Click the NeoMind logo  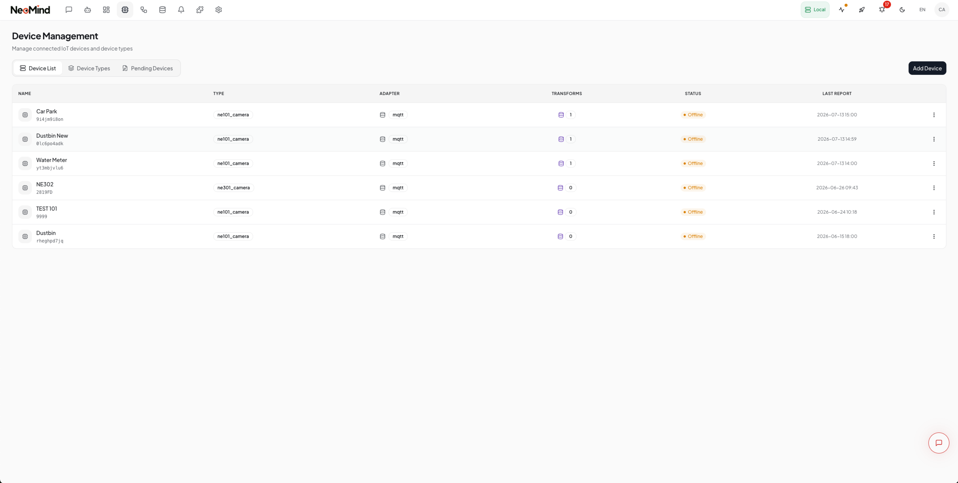tap(30, 10)
